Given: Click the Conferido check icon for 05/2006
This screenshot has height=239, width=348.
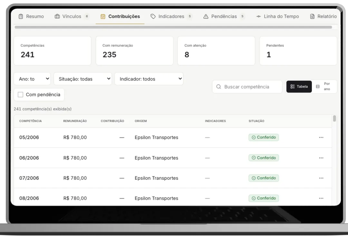Looking at the screenshot, I should (x=254, y=138).
